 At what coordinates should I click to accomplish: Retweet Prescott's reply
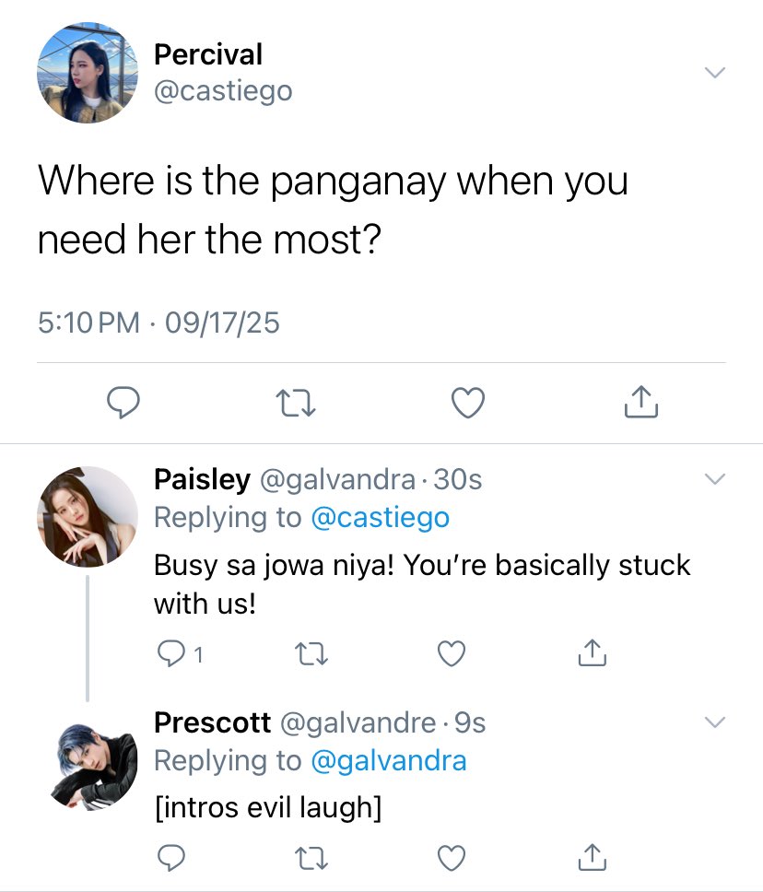(x=311, y=859)
